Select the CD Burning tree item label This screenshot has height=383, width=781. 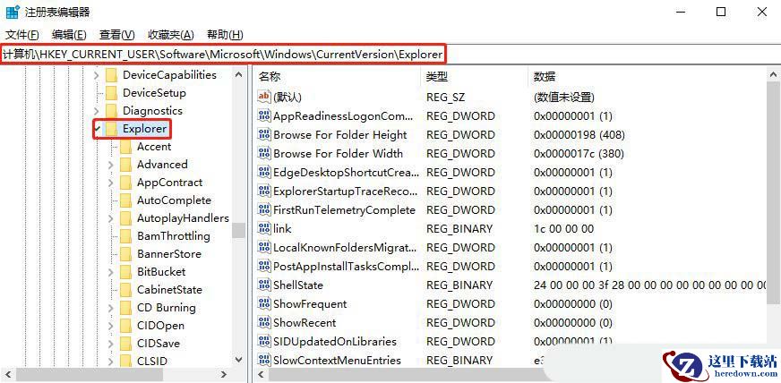tap(167, 308)
